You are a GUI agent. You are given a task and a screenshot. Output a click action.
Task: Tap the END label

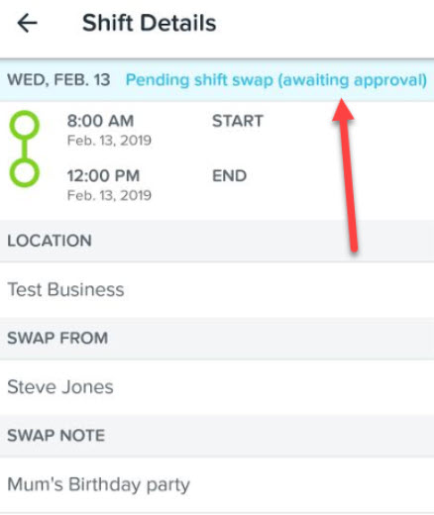[229, 175]
